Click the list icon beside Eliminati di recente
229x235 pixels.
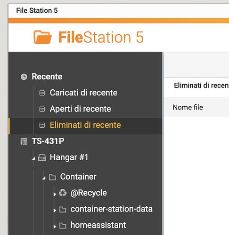(42, 125)
